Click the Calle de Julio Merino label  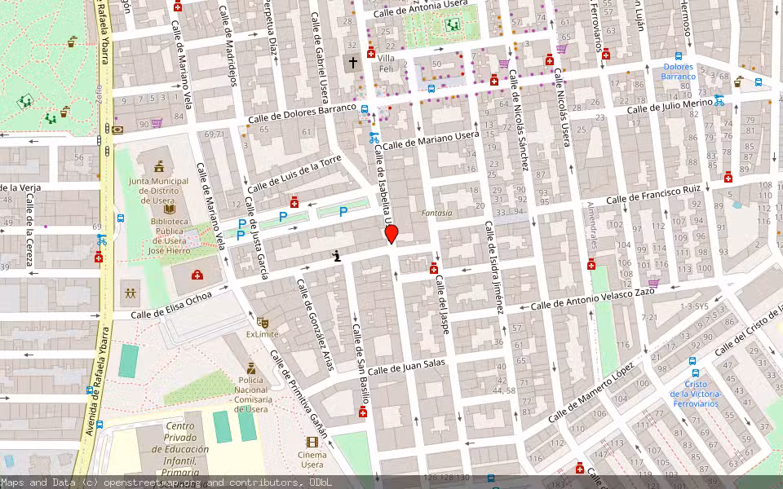point(670,106)
